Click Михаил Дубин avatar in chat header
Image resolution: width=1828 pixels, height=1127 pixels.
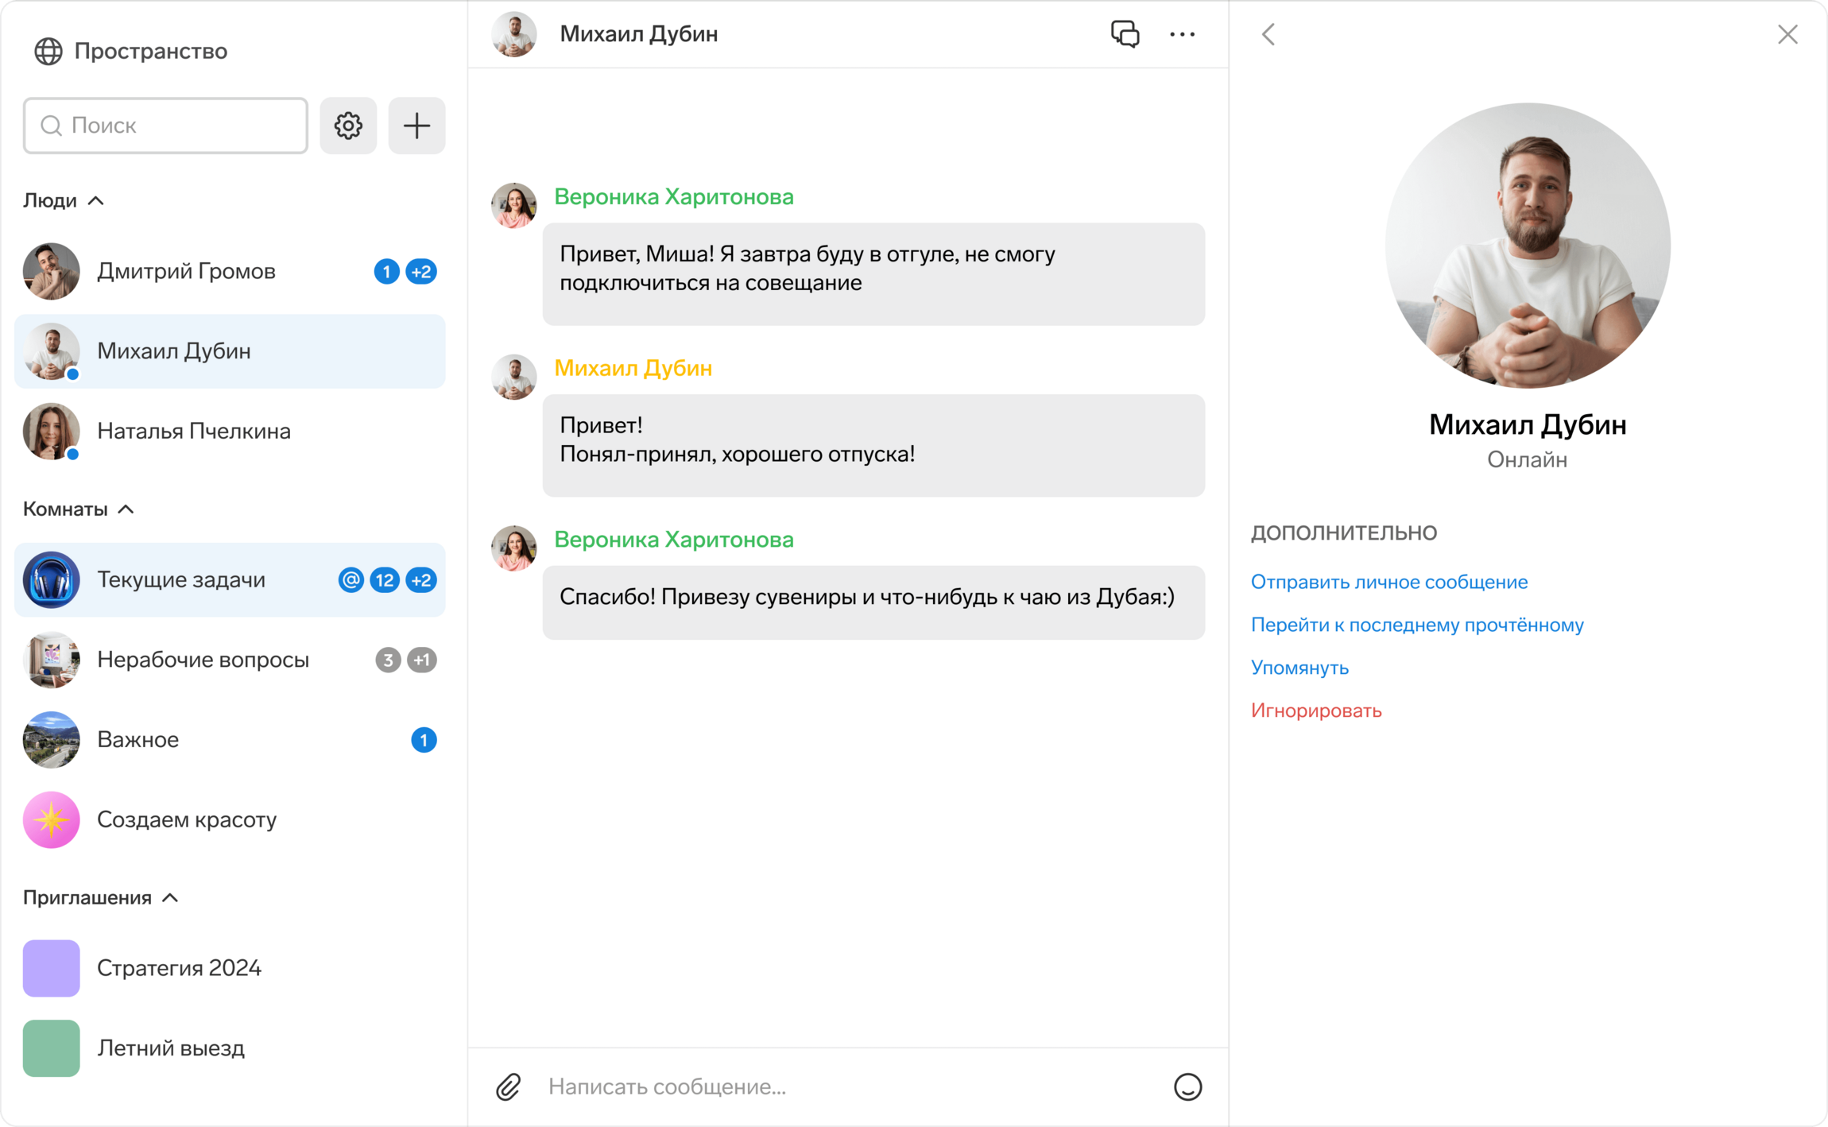click(x=514, y=34)
